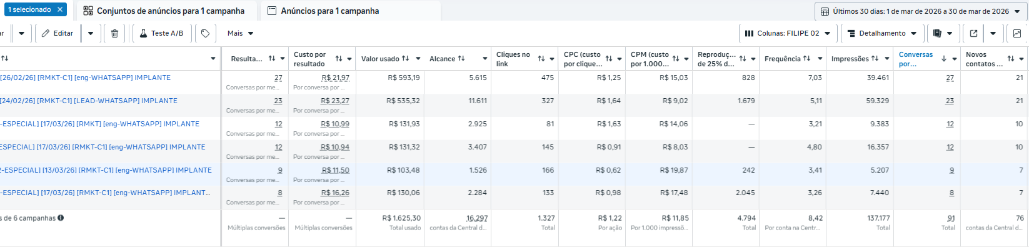
Task: Click the Conversas por column header text
Action: (916, 59)
